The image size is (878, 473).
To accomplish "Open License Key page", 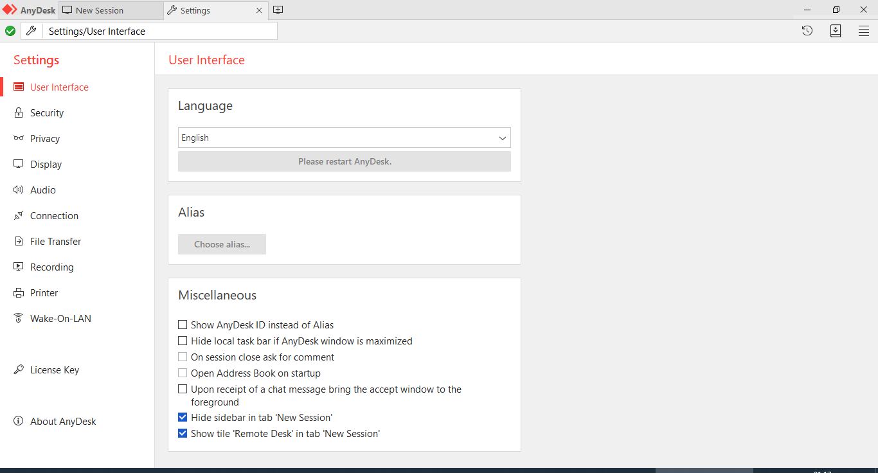I will (x=55, y=370).
